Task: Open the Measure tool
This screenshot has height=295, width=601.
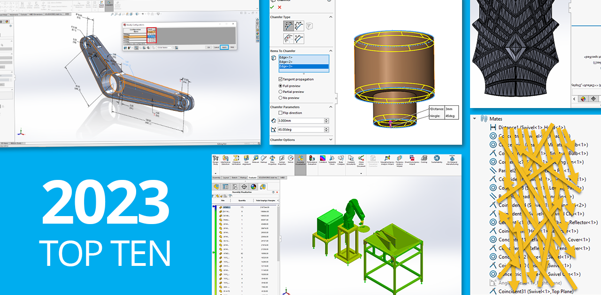Action: [x=255, y=159]
